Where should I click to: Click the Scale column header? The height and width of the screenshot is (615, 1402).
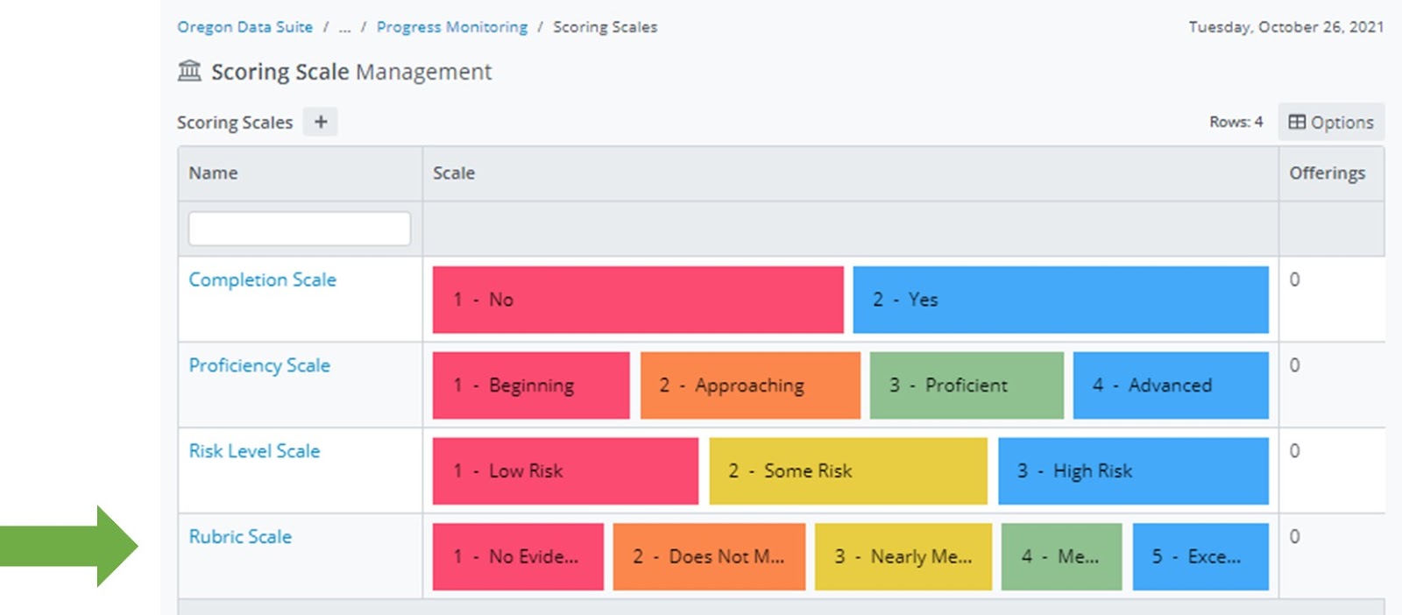click(454, 173)
